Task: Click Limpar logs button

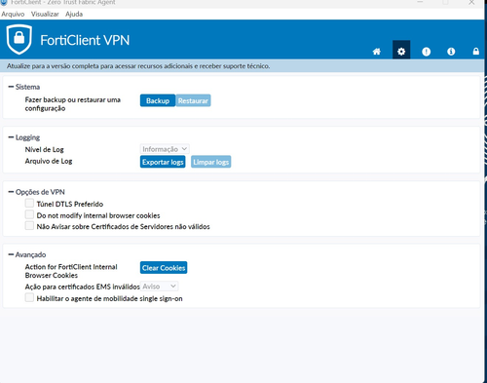Action: [211, 162]
